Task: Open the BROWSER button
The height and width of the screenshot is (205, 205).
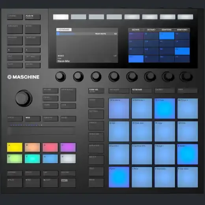Action: pyautogui.click(x=15, y=41)
